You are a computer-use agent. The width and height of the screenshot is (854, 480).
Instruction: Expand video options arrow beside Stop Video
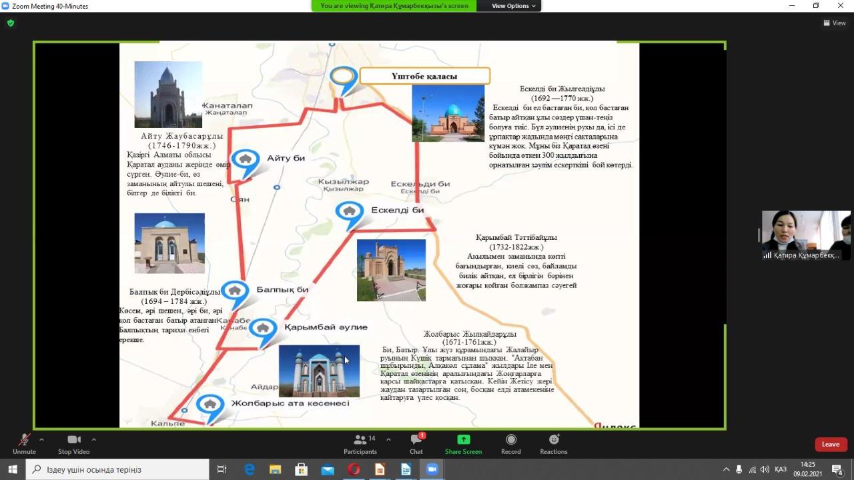point(93,439)
